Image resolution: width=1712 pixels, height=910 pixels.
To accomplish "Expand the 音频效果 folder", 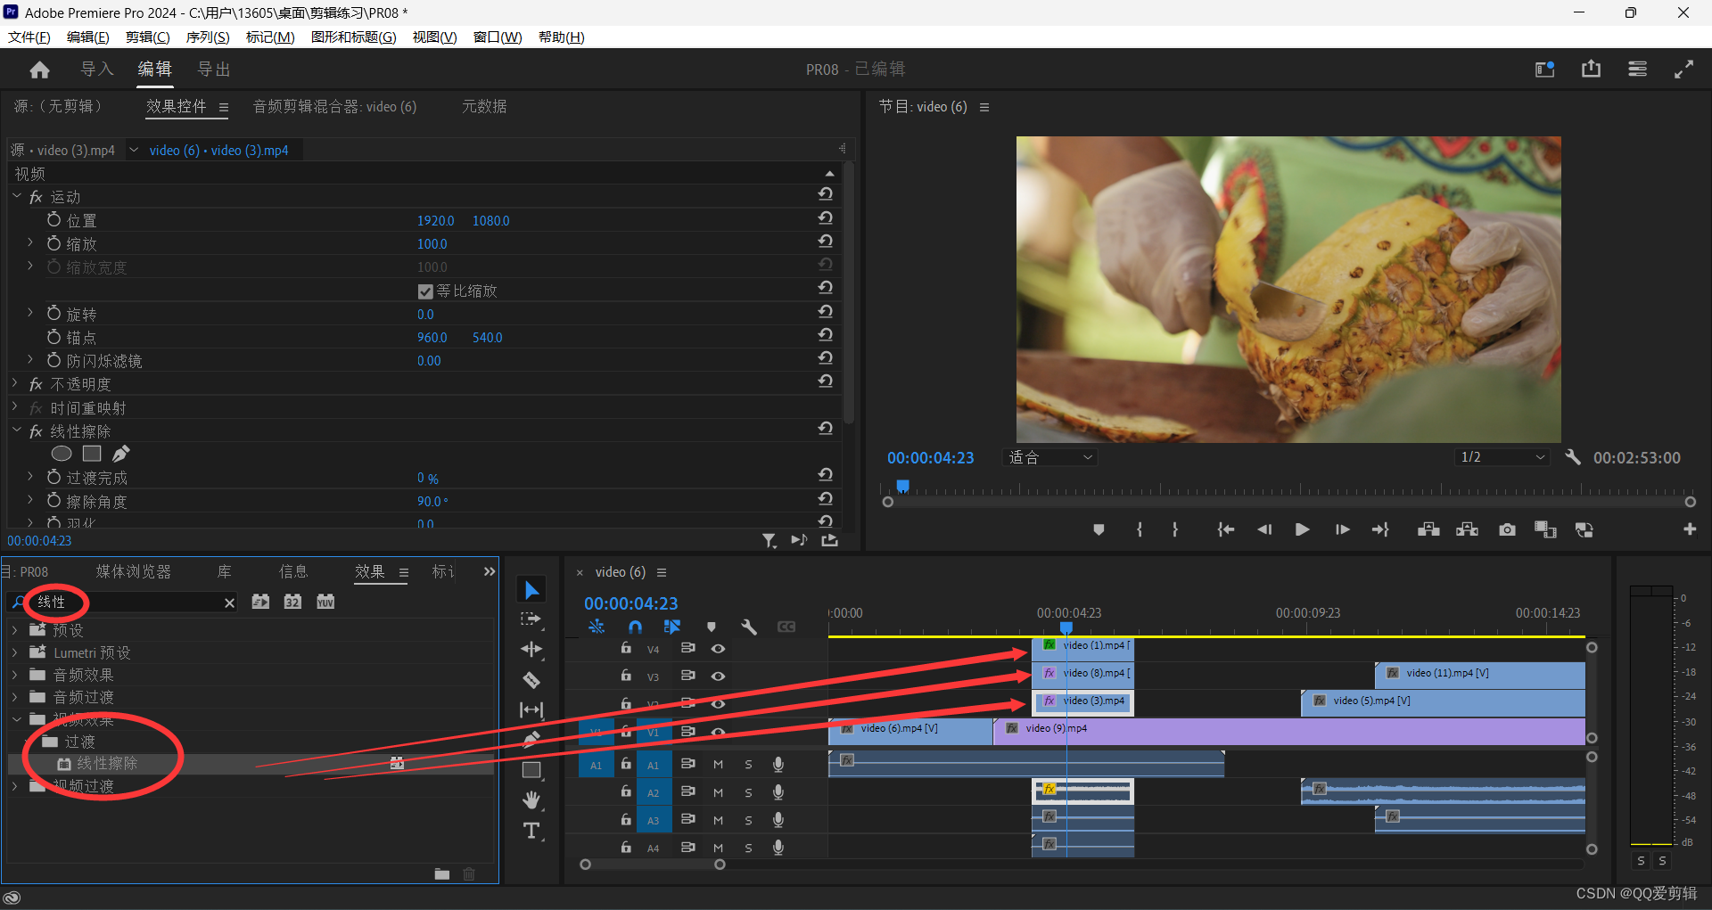I will click(x=14, y=674).
